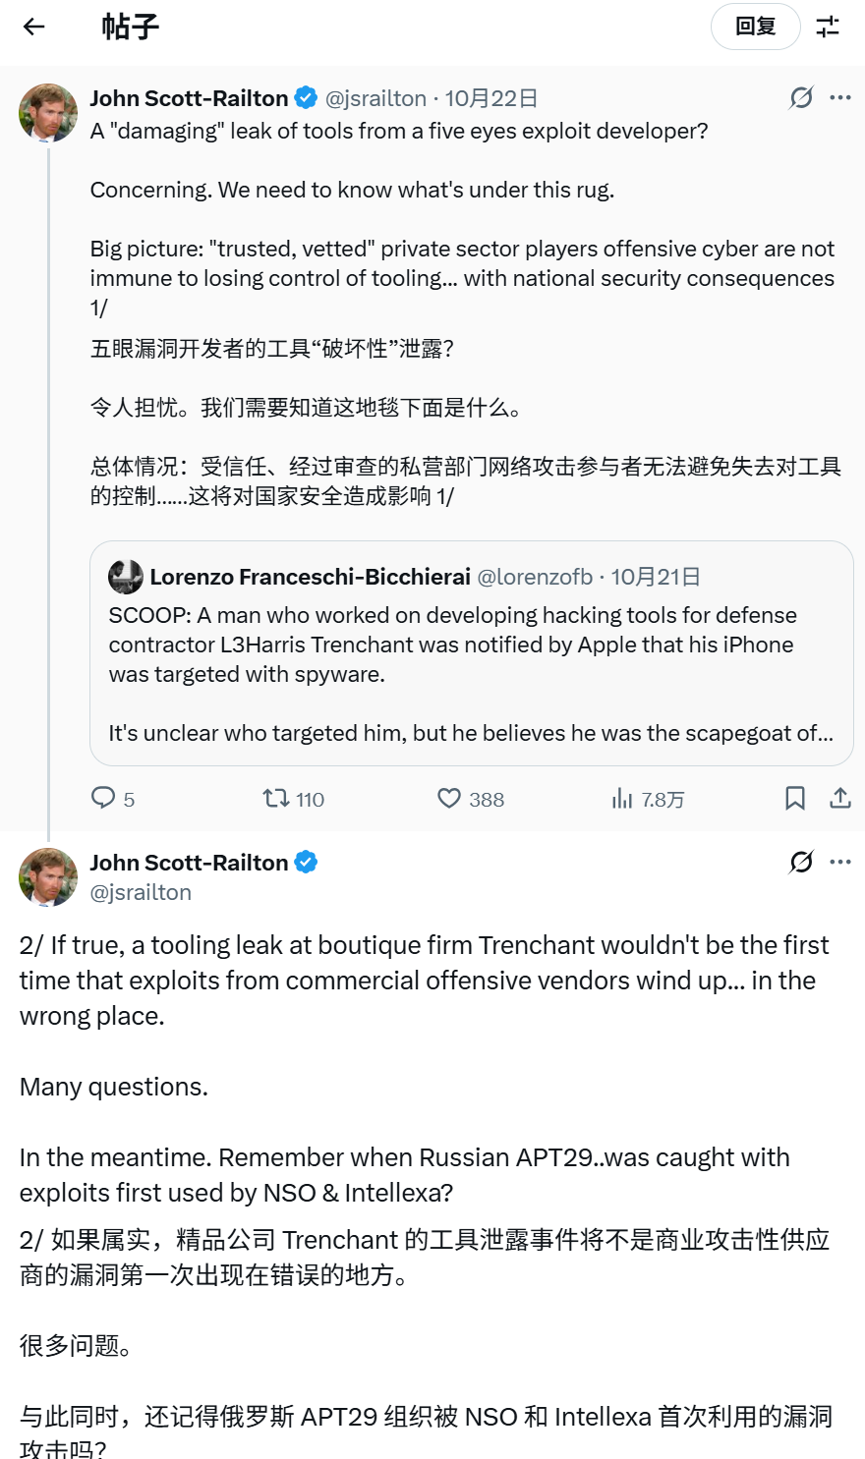
Task: Click the reply comment icon with 5
Action: click(x=103, y=798)
